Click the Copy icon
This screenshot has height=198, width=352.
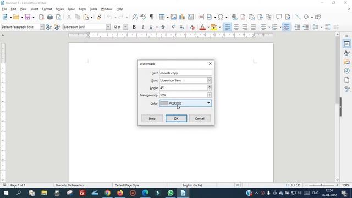pyautogui.click(x=78, y=17)
